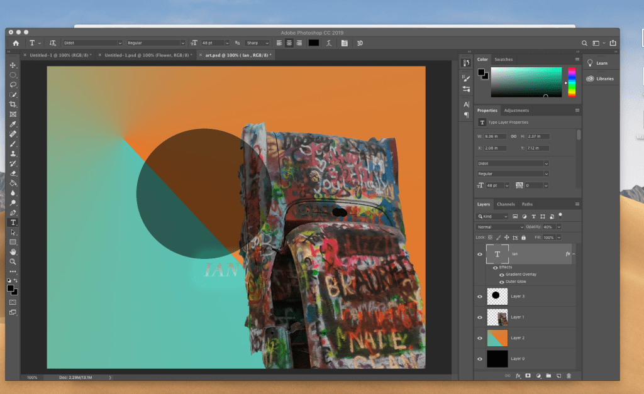Hide the Ian text layer

480,254
